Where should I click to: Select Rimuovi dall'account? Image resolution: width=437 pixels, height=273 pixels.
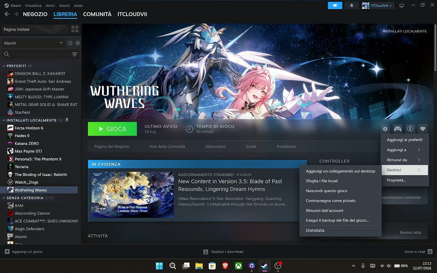[x=340, y=210]
